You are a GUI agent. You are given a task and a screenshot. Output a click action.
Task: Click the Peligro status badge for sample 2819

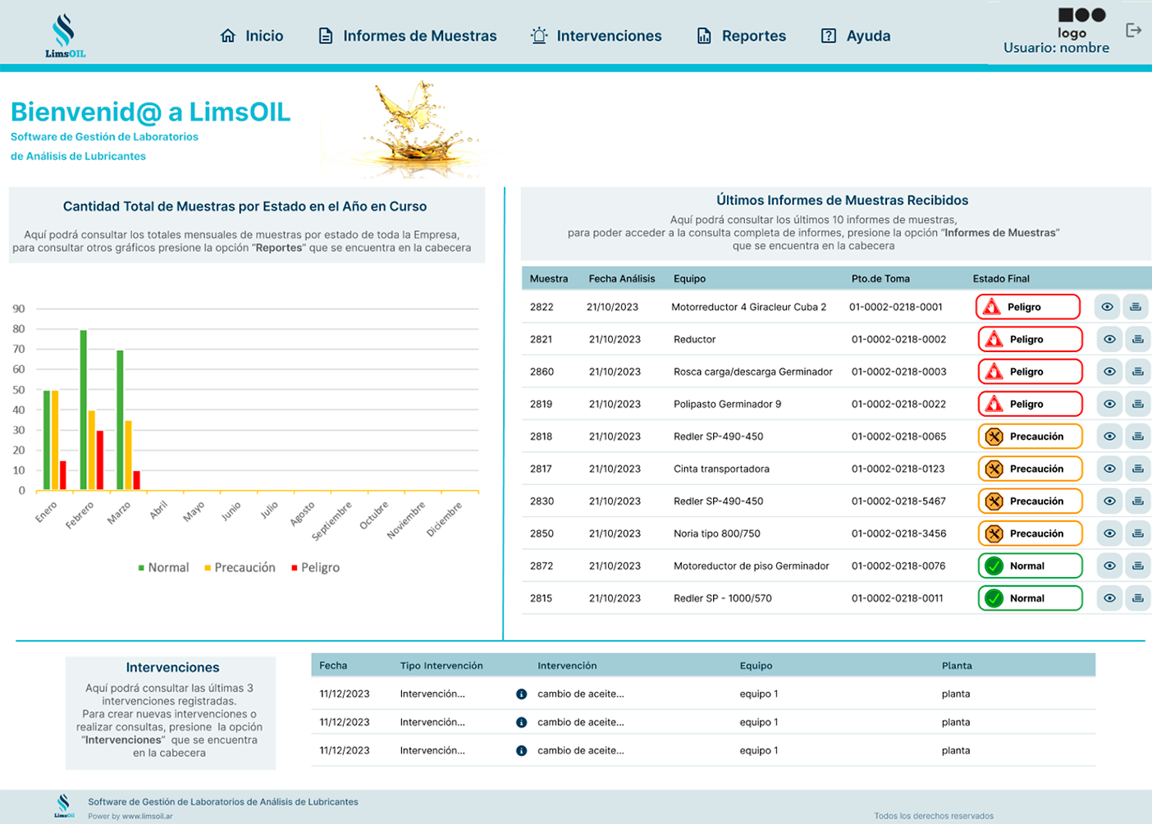point(1029,404)
